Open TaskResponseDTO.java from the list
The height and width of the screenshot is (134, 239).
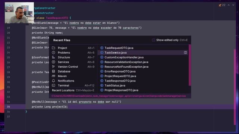[x=143, y=81]
